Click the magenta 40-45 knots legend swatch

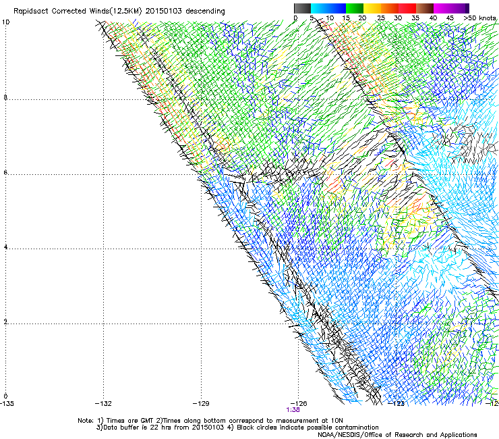442,8
